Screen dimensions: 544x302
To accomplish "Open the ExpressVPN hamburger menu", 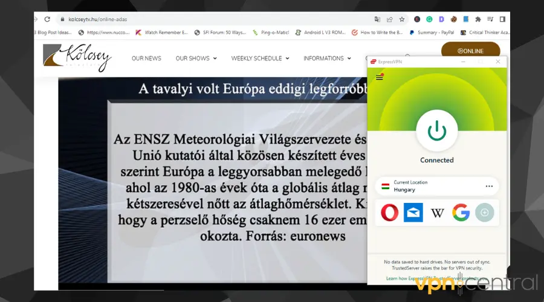I will pyautogui.click(x=380, y=77).
